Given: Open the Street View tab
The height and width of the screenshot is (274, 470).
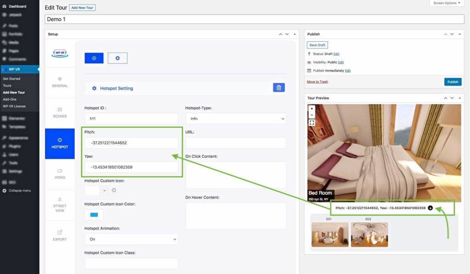Looking at the screenshot, I should (x=60, y=205).
